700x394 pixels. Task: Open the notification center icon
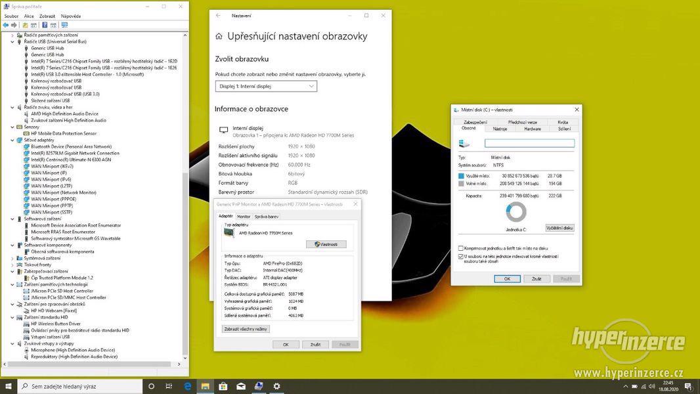click(x=688, y=386)
